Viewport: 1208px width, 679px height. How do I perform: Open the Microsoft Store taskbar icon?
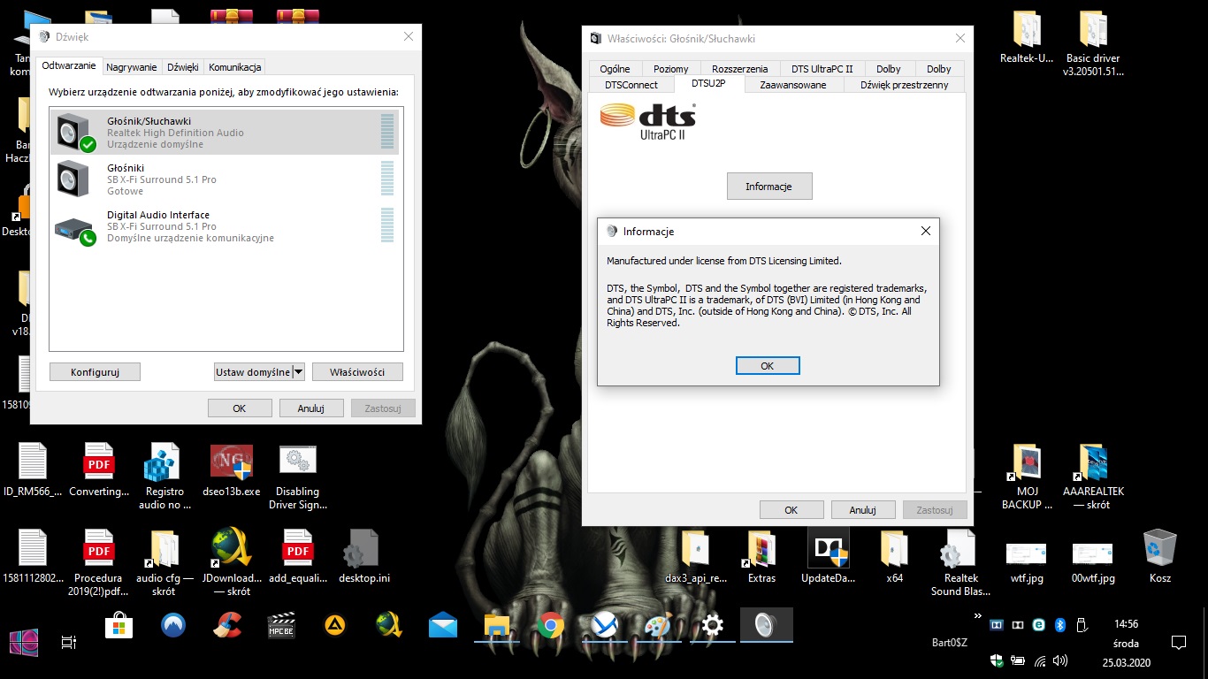[119, 626]
